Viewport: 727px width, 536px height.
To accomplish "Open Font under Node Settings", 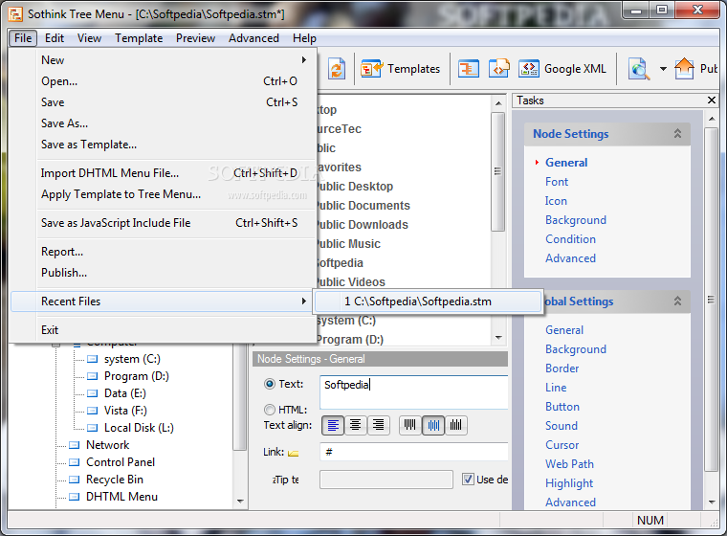I will point(557,182).
